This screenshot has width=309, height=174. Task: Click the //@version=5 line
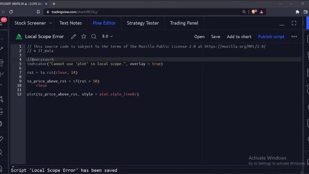(40, 59)
